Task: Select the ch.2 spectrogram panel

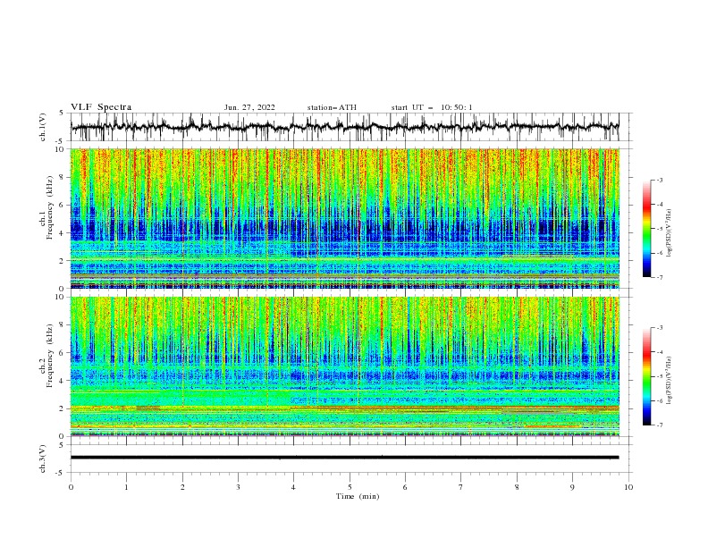Action: tap(345, 366)
